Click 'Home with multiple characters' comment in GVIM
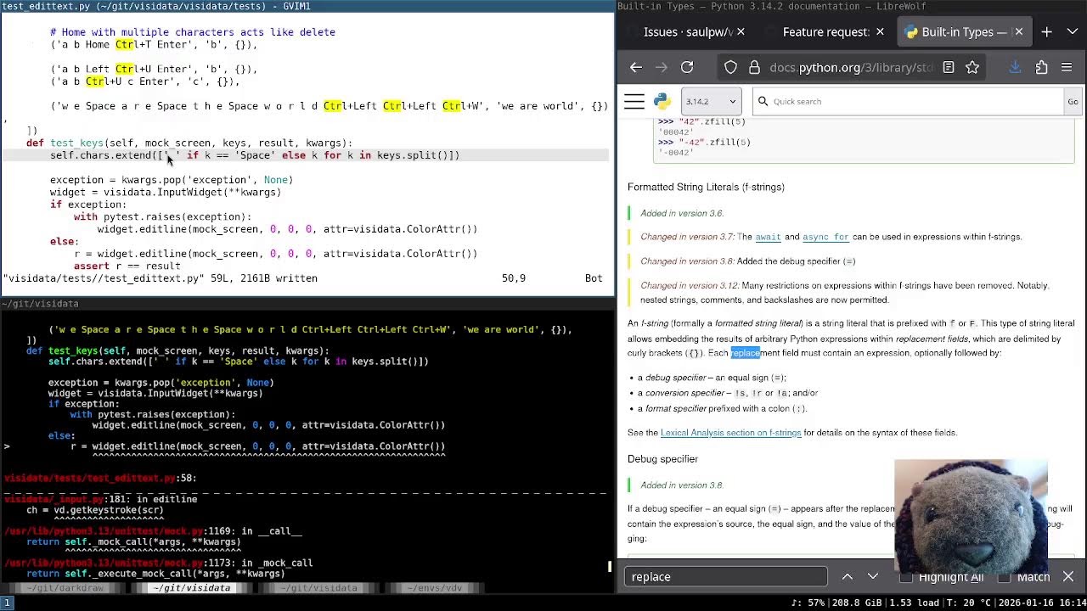Viewport: 1087px width, 611px height. (193, 32)
